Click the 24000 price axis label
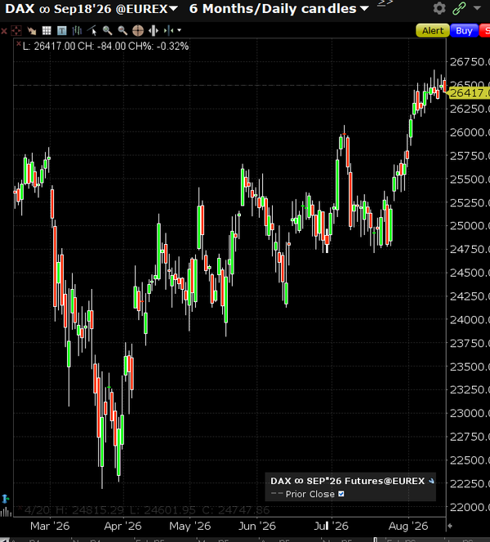This screenshot has height=542, width=490. click(x=470, y=319)
